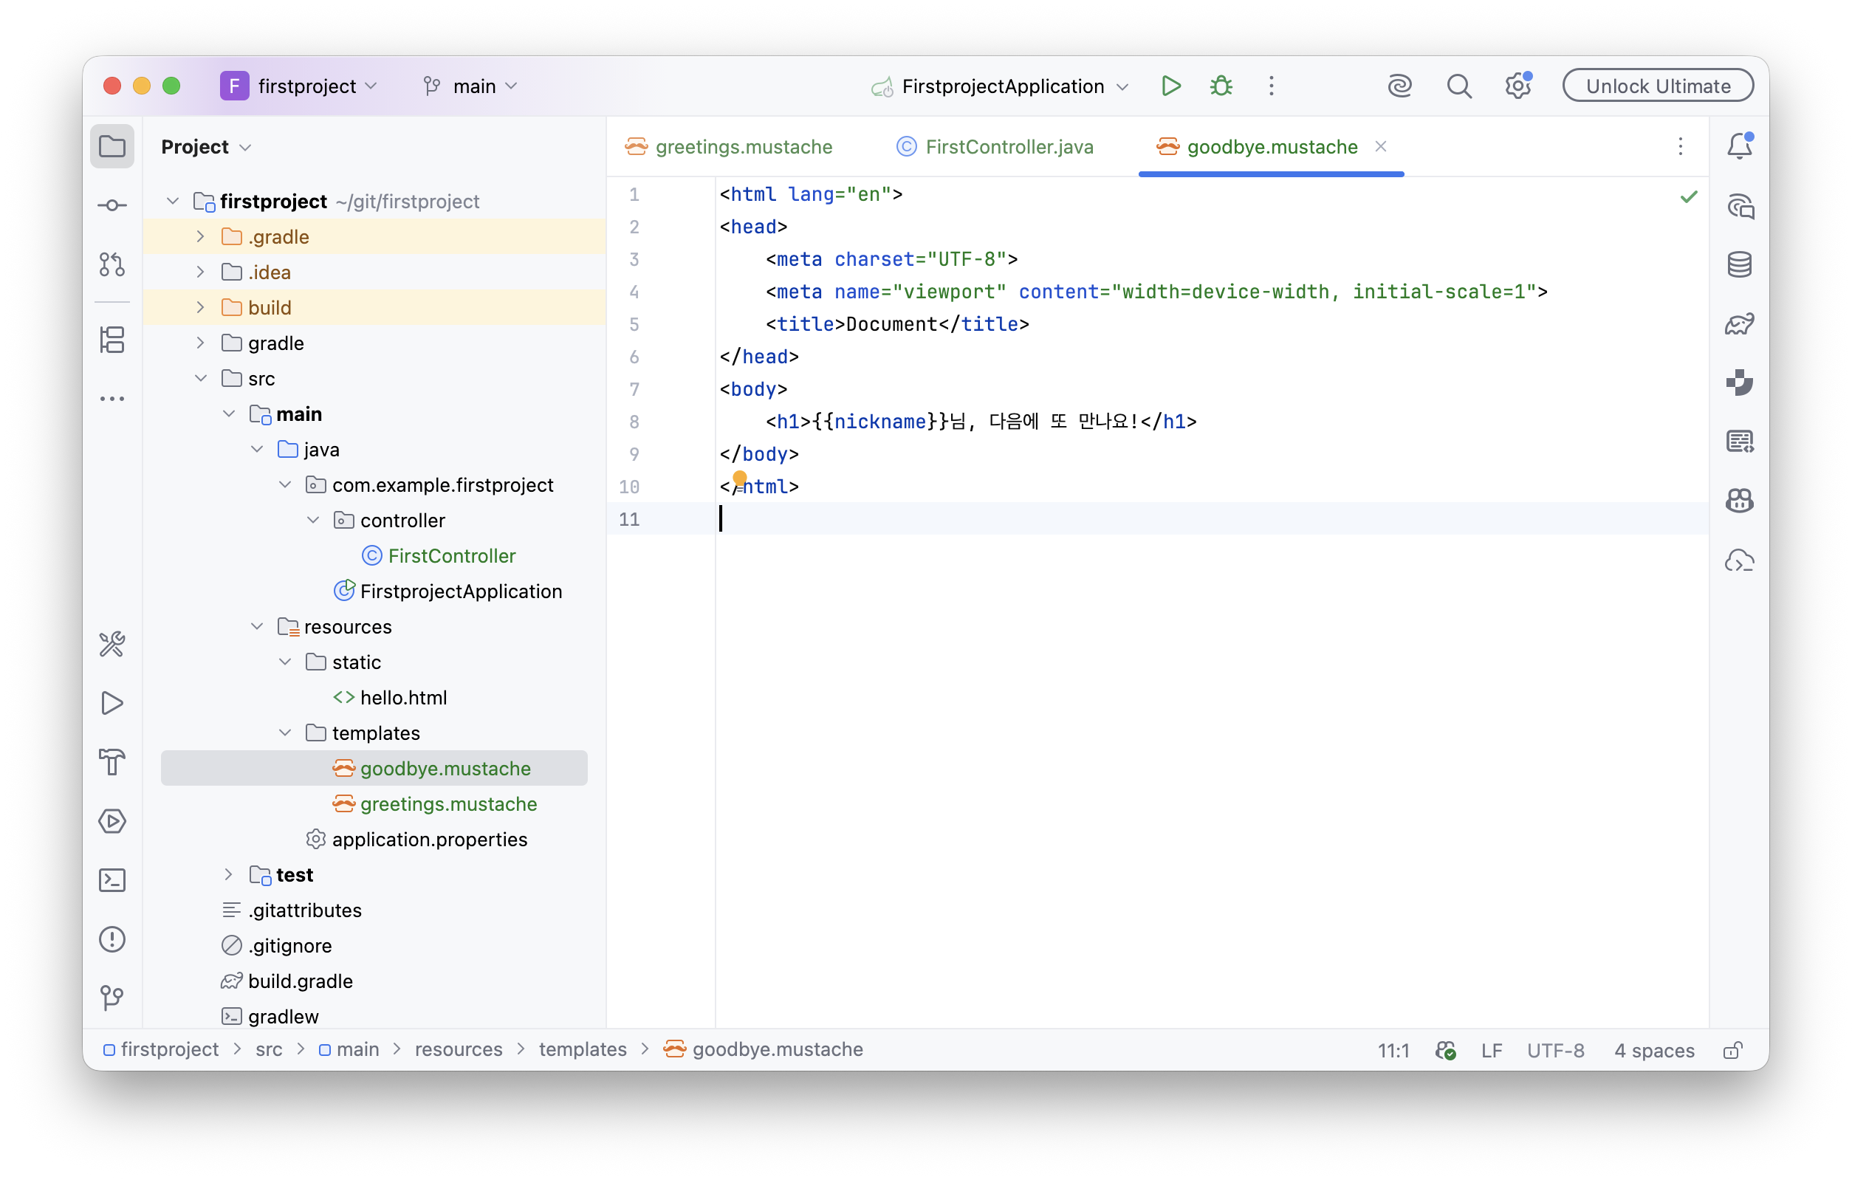
Task: Open AI Chat tool window
Action: [x=1740, y=205]
